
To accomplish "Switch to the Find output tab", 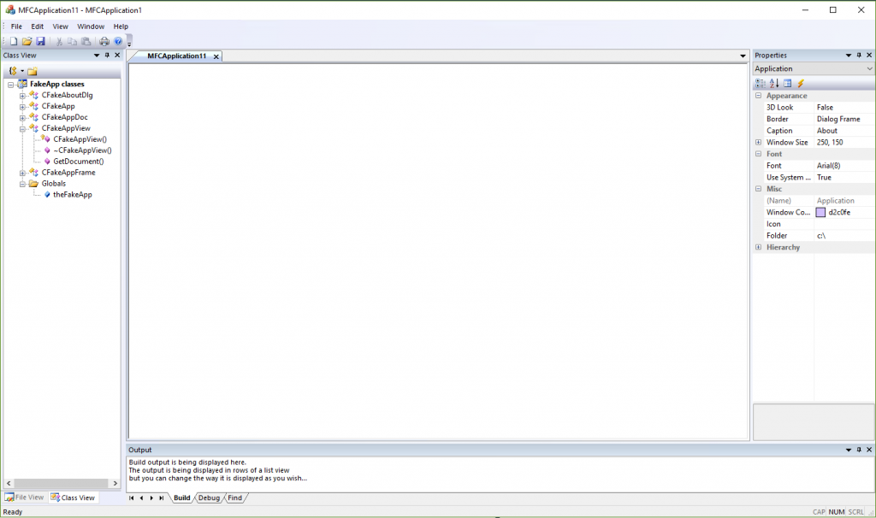I will 234,497.
